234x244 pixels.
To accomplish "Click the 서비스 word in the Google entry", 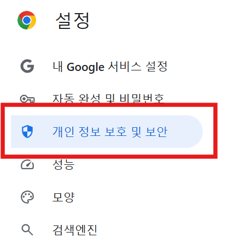I will [x=125, y=66].
